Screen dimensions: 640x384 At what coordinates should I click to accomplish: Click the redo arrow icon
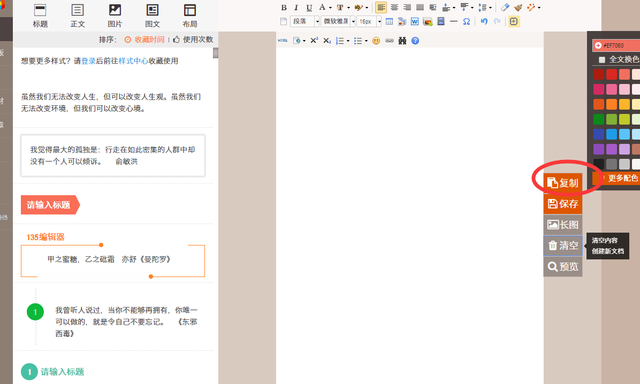coord(497,21)
